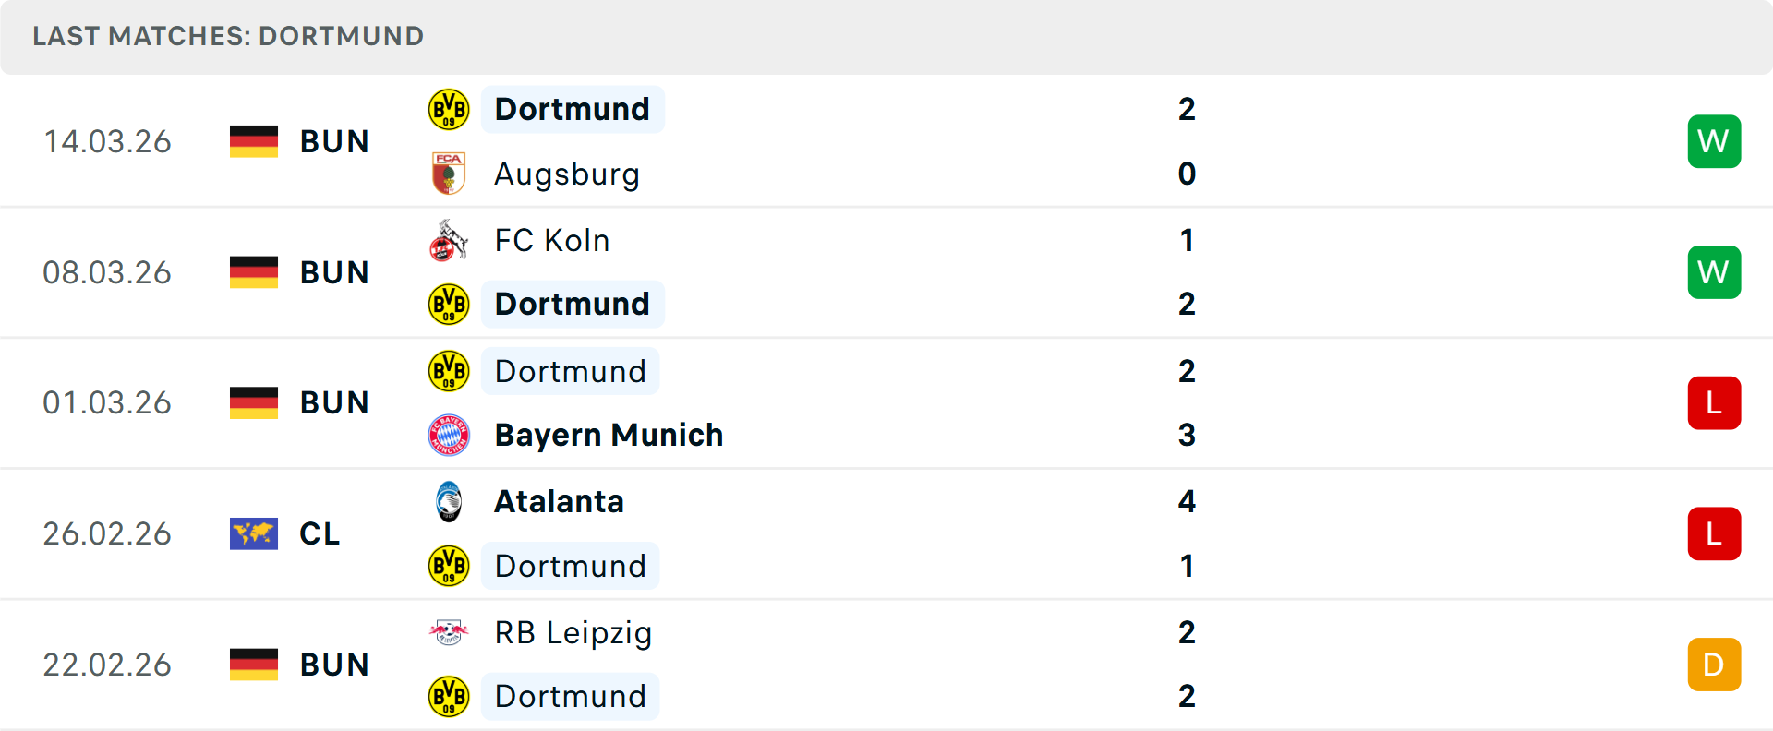Toggle the W result badge for the Augsburg match

coord(1714,141)
